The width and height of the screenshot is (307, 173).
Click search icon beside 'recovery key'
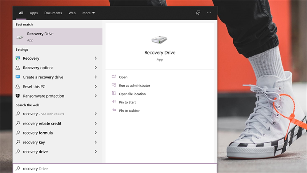[x=18, y=142]
